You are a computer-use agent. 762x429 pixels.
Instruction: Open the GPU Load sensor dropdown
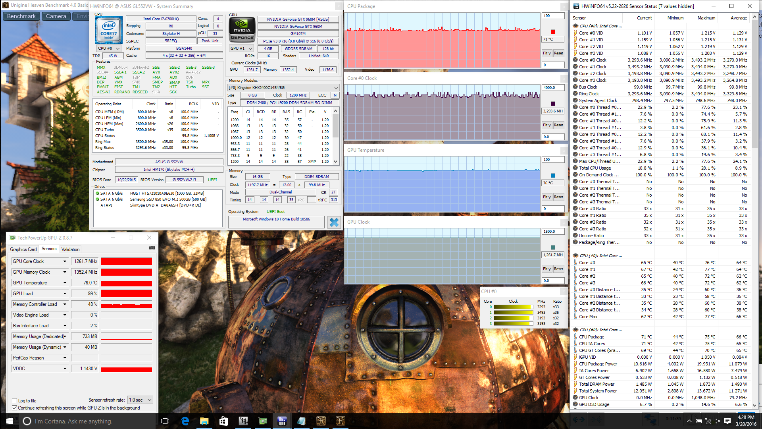[x=65, y=294]
